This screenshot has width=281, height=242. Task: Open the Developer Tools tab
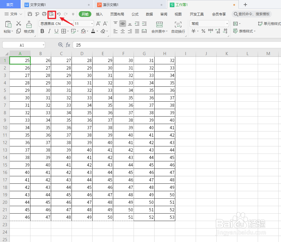(197, 14)
